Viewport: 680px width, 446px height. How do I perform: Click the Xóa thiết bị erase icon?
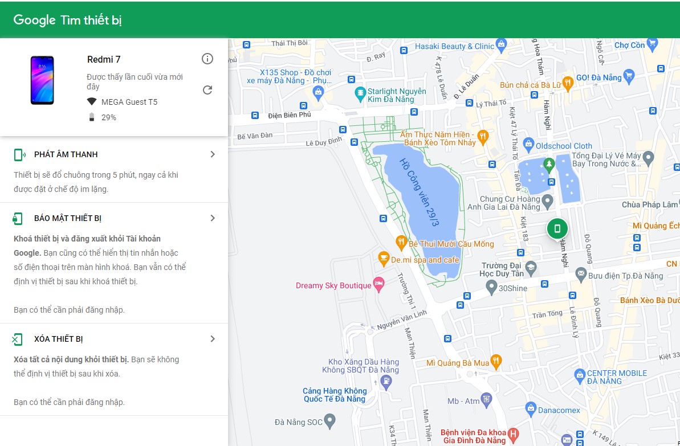[17, 339]
